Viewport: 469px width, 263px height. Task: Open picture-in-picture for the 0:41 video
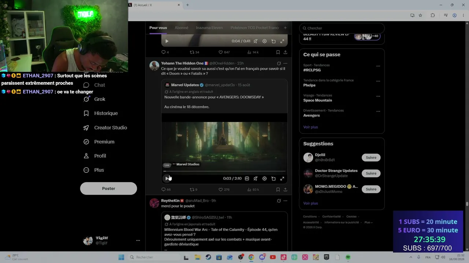pos(273,41)
